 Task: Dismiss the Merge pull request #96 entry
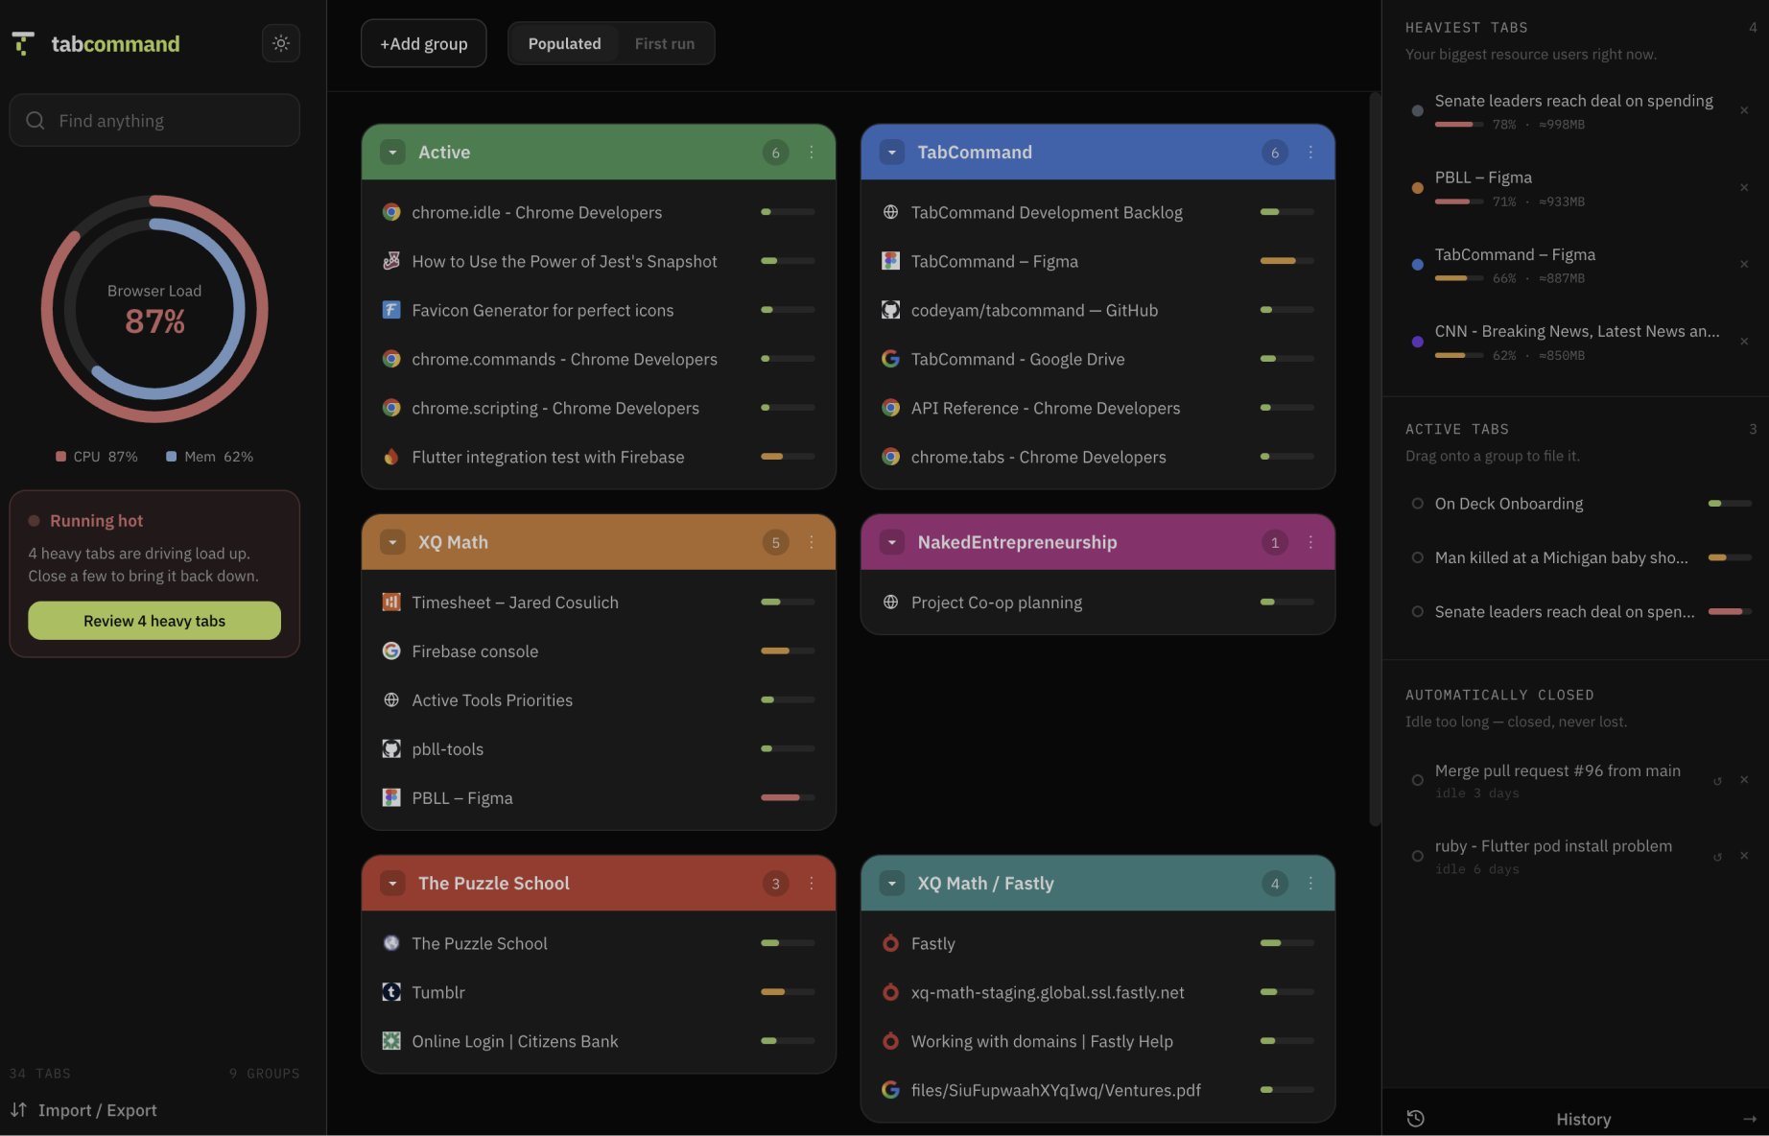(1744, 780)
